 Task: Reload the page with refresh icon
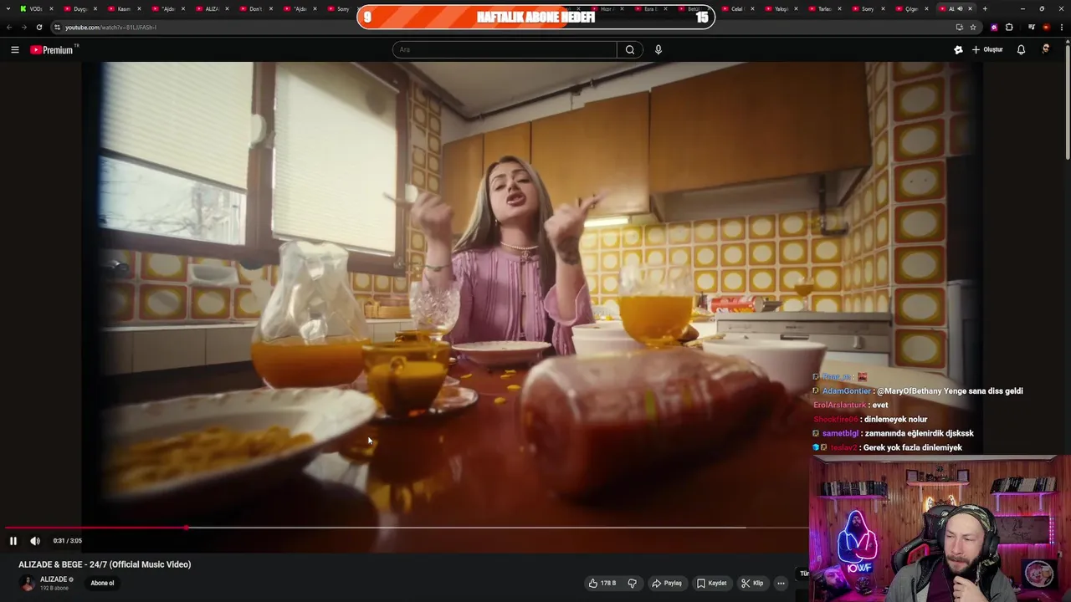38,28
